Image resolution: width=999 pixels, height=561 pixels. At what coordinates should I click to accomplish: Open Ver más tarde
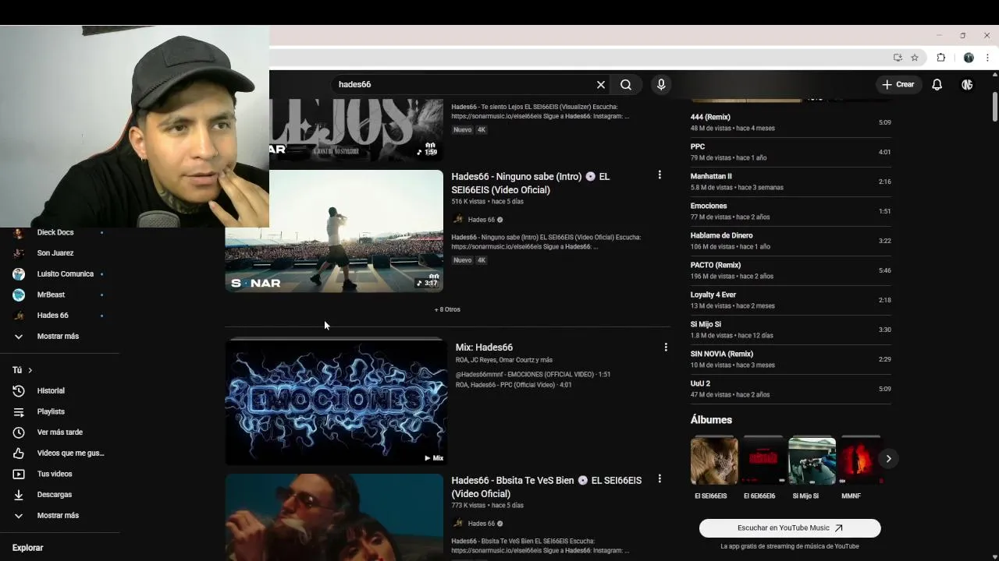point(59,432)
